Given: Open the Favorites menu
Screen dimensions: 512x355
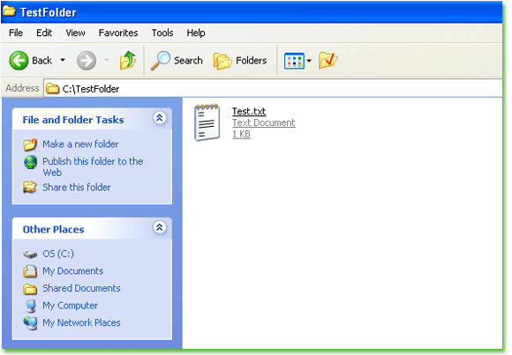Looking at the screenshot, I should click(x=118, y=33).
